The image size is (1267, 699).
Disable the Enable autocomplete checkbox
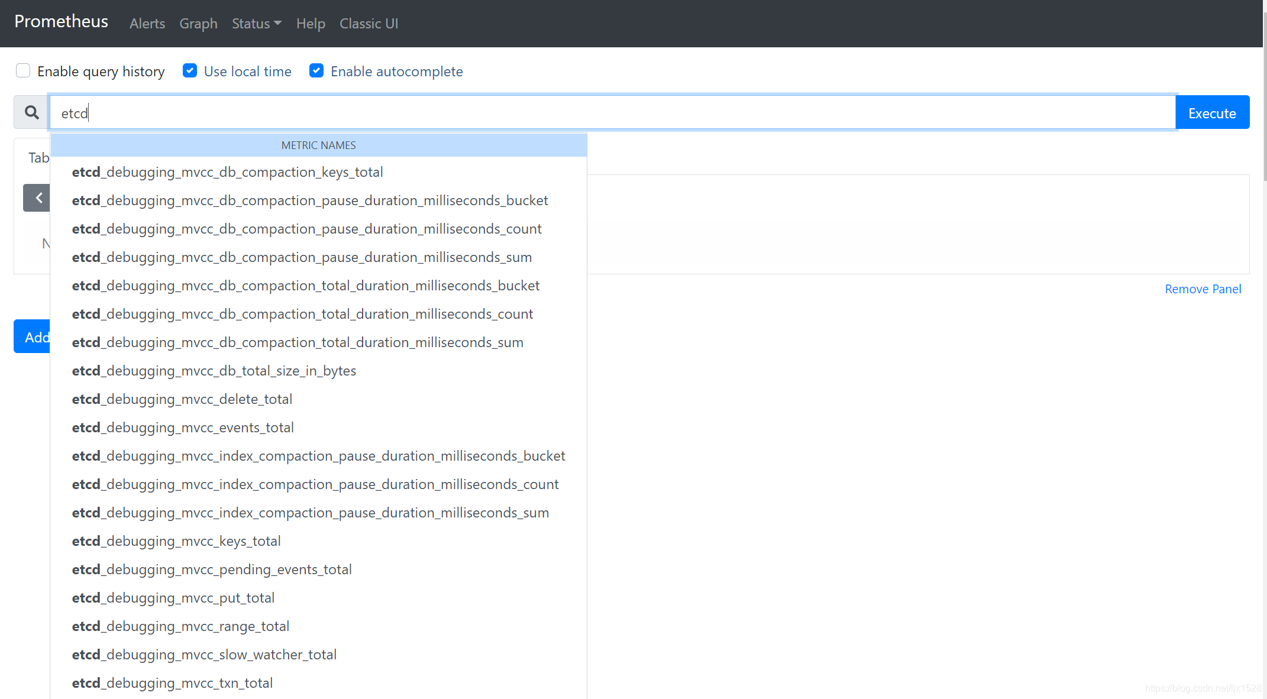pyautogui.click(x=316, y=71)
